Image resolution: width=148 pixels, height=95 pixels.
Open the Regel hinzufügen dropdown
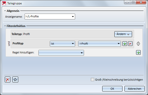61,53
